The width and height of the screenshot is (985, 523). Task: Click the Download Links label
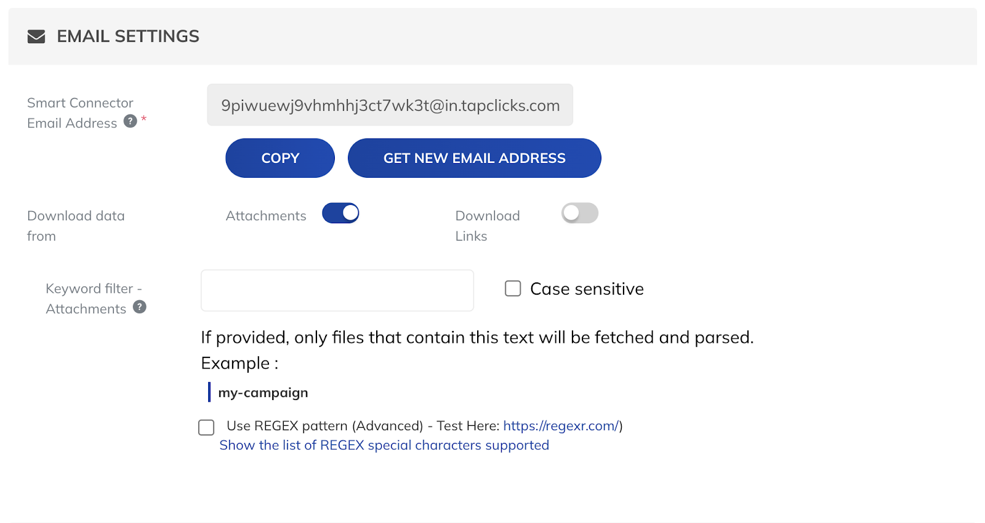(488, 226)
